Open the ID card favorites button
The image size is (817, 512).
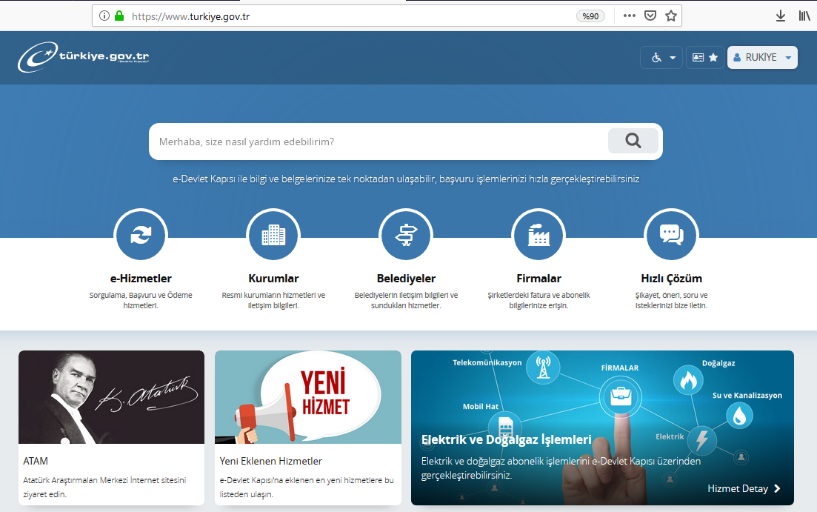point(705,57)
